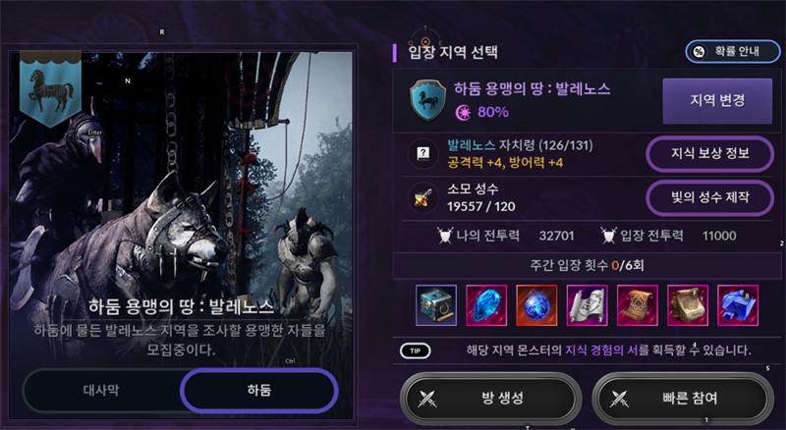Screen dimensions: 786x430
Task: Click the 지역 변경 button
Action: coord(717,101)
